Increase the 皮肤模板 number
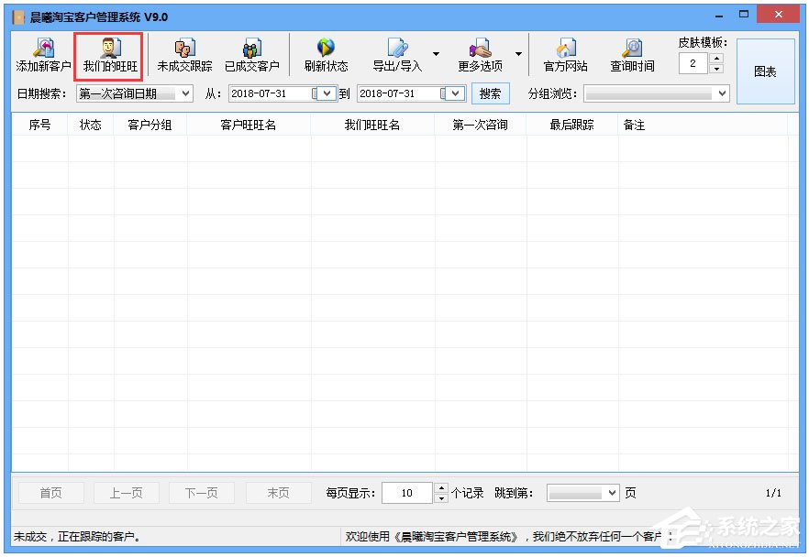Viewport: 809px width, 557px height. 716,59
